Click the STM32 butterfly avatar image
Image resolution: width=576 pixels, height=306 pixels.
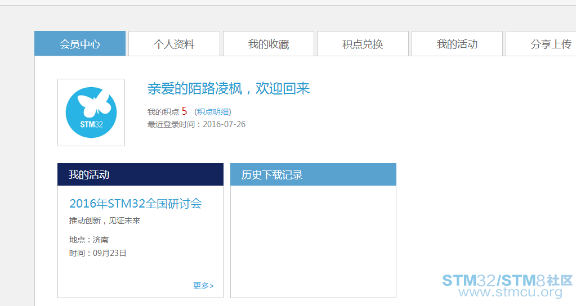pos(91,112)
